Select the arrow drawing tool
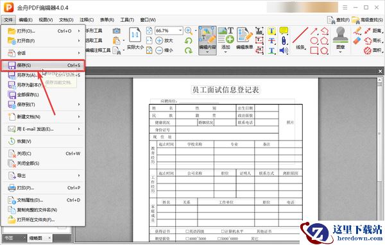Screen dimensions: 385x245 (314, 31)
